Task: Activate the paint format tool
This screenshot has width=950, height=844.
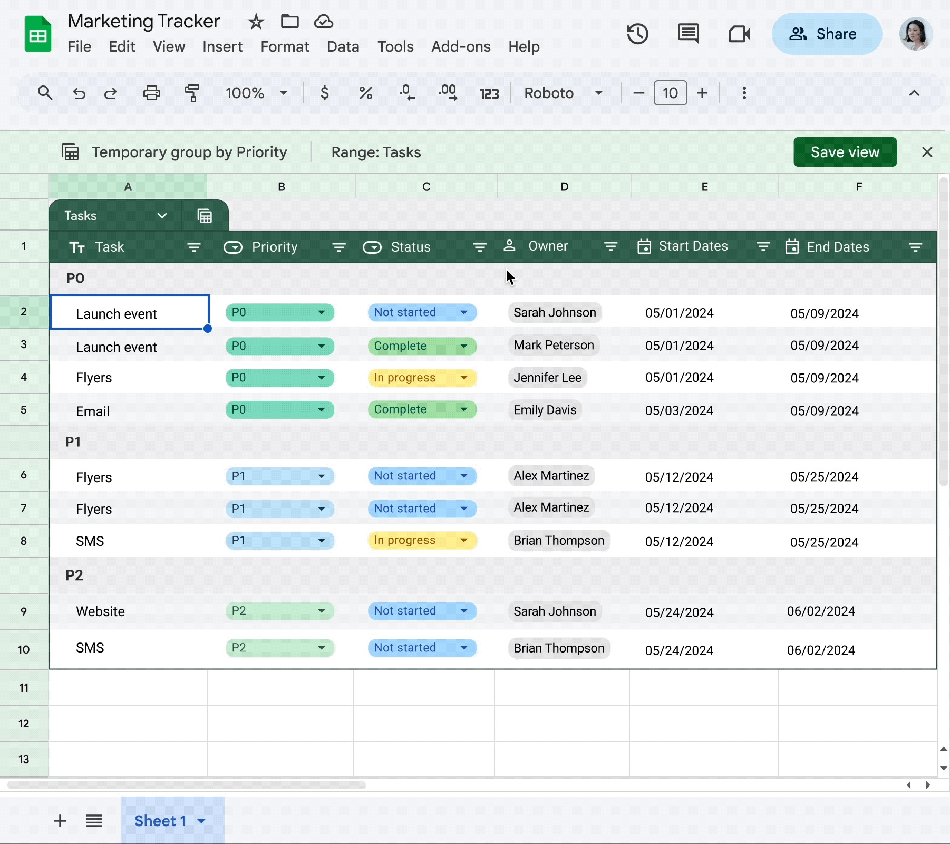Action: pyautogui.click(x=191, y=93)
